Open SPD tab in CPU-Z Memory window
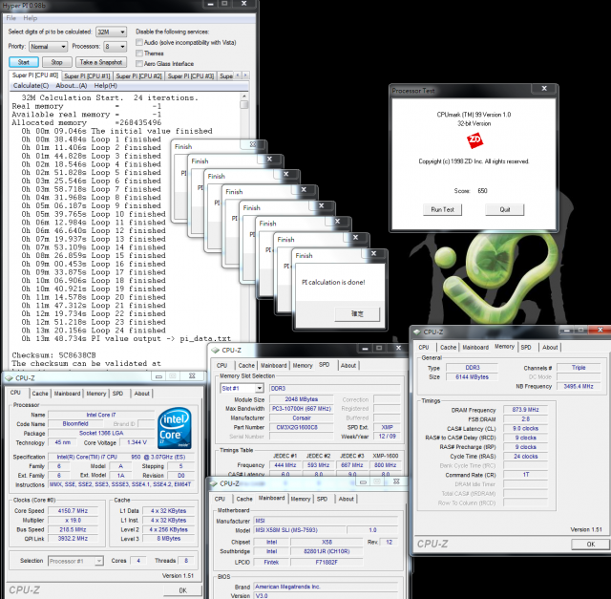The height and width of the screenshot is (599, 611). [x=526, y=347]
